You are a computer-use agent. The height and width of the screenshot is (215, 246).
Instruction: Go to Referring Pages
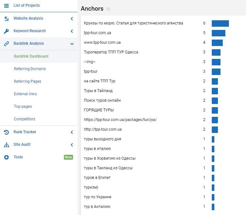click(x=27, y=81)
